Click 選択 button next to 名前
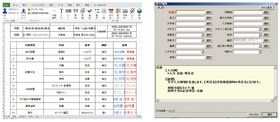The image size is (280, 122). pos(209,12)
